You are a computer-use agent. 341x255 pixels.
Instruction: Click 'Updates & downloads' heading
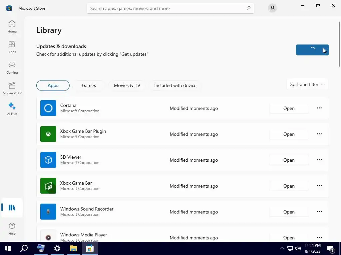tap(61, 46)
